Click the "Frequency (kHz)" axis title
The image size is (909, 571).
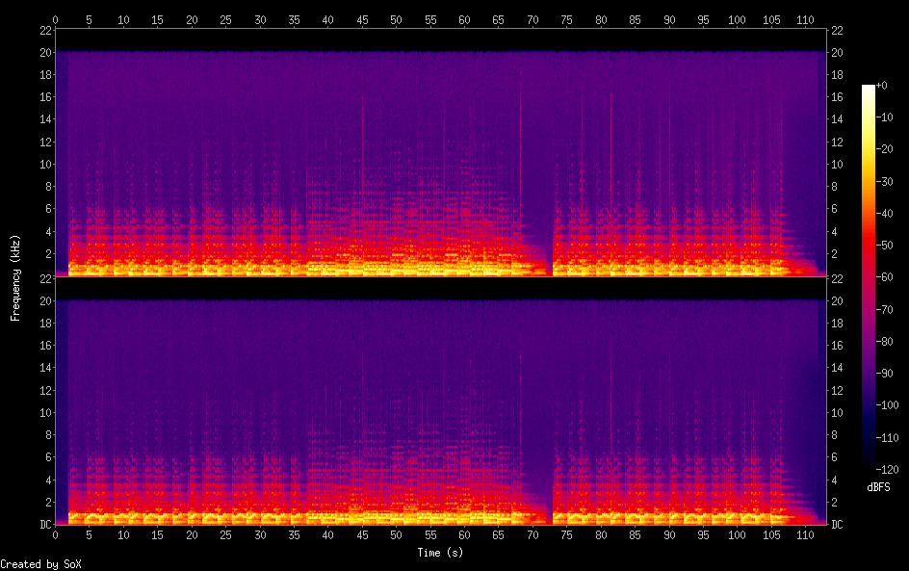pos(15,277)
